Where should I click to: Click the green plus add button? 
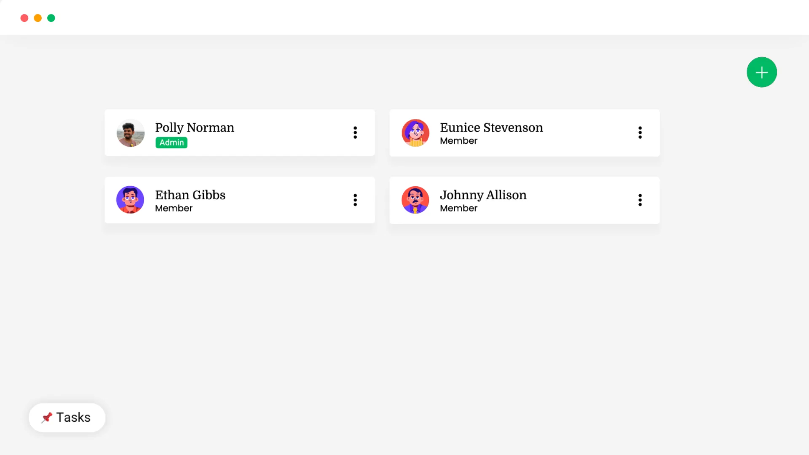click(761, 72)
